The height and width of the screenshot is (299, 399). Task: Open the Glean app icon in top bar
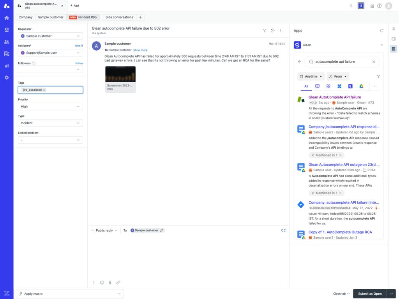click(360, 6)
